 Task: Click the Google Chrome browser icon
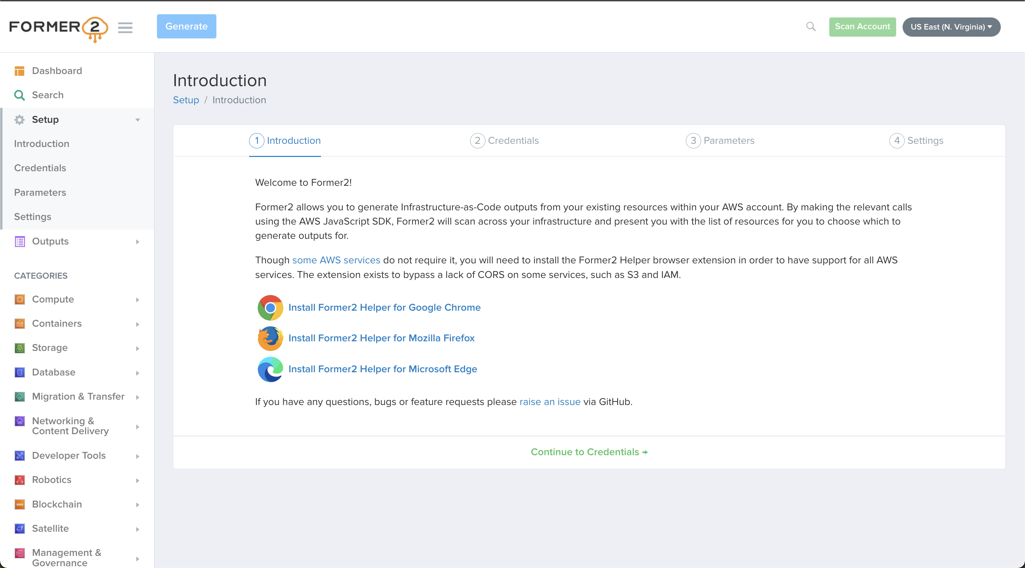pos(270,307)
